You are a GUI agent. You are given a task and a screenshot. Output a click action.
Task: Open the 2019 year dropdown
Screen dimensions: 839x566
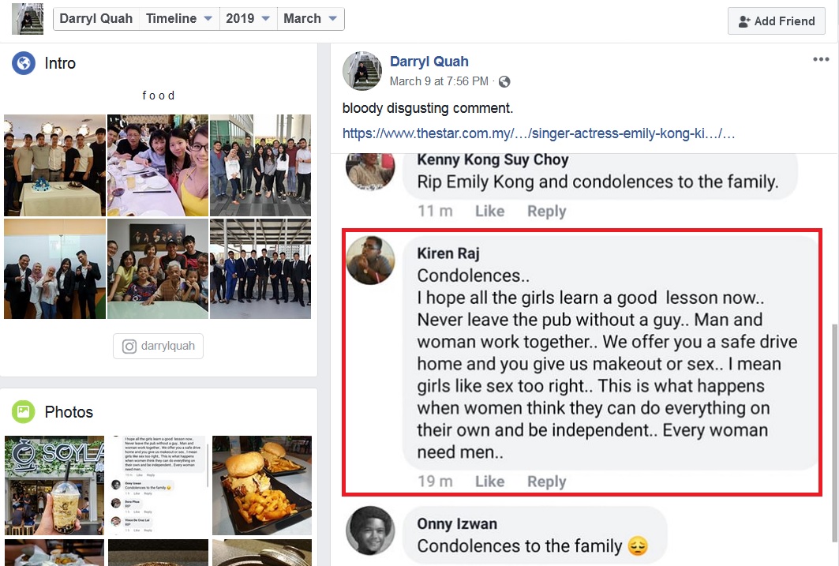[248, 19]
